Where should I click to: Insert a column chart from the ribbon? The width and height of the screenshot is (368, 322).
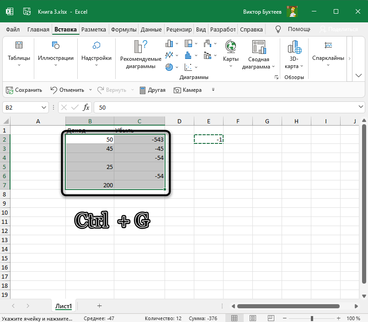[x=170, y=44]
